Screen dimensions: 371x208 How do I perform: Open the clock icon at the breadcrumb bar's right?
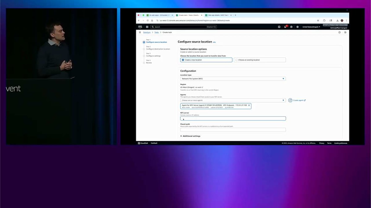click(x=345, y=32)
